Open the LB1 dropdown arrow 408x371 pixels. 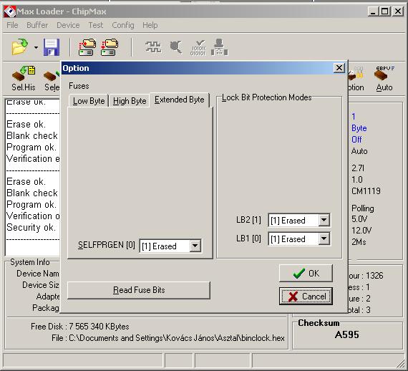pos(324,238)
